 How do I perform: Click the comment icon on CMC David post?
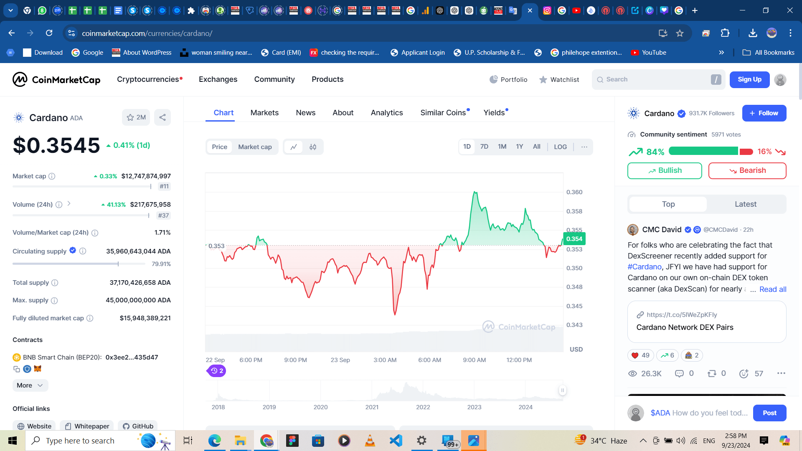tap(680, 373)
